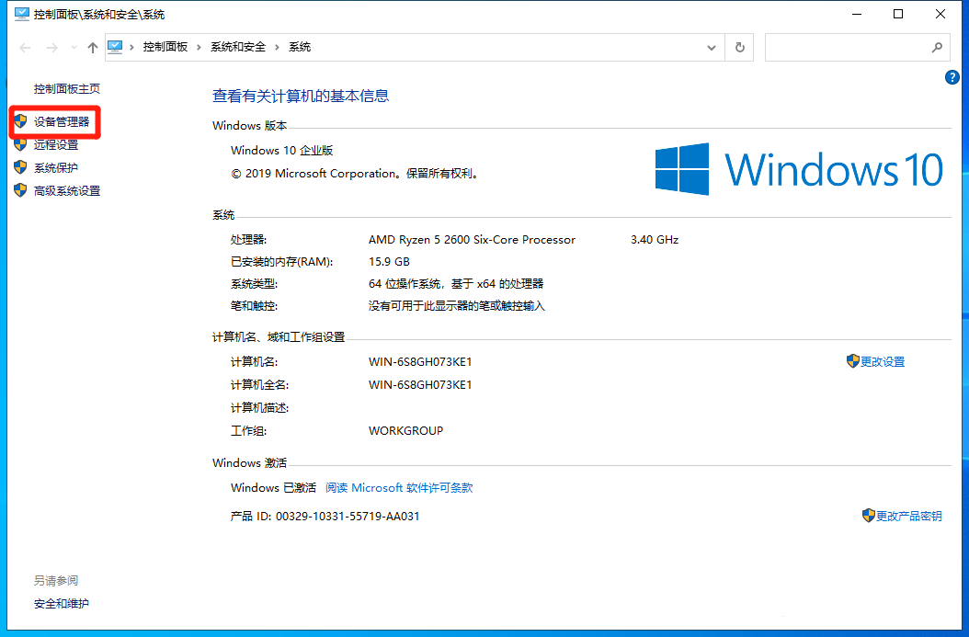969x637 pixels.
Task: Expand the chevron after the address bar computer icon
Action: (x=131, y=48)
